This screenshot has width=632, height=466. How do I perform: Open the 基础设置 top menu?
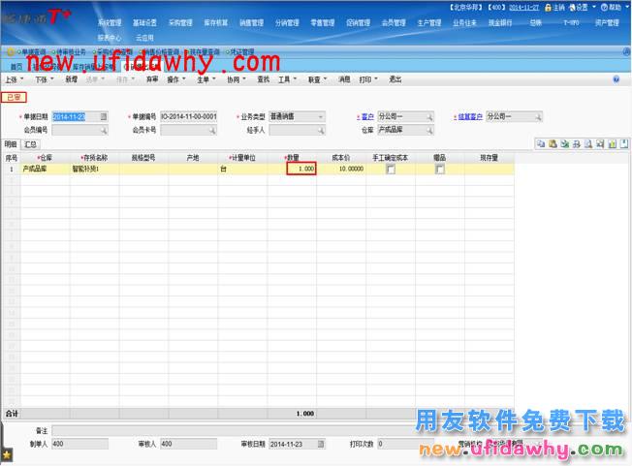click(144, 22)
